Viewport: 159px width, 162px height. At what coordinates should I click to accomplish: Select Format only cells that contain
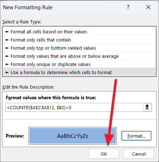click(79, 40)
